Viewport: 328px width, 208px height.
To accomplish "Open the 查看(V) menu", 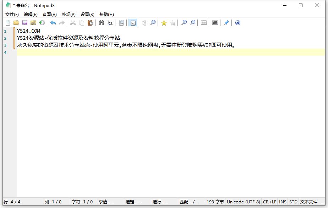I will click(50, 15).
